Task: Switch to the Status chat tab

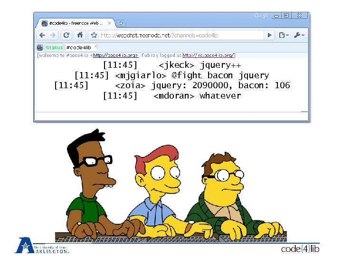Action: click(54, 47)
